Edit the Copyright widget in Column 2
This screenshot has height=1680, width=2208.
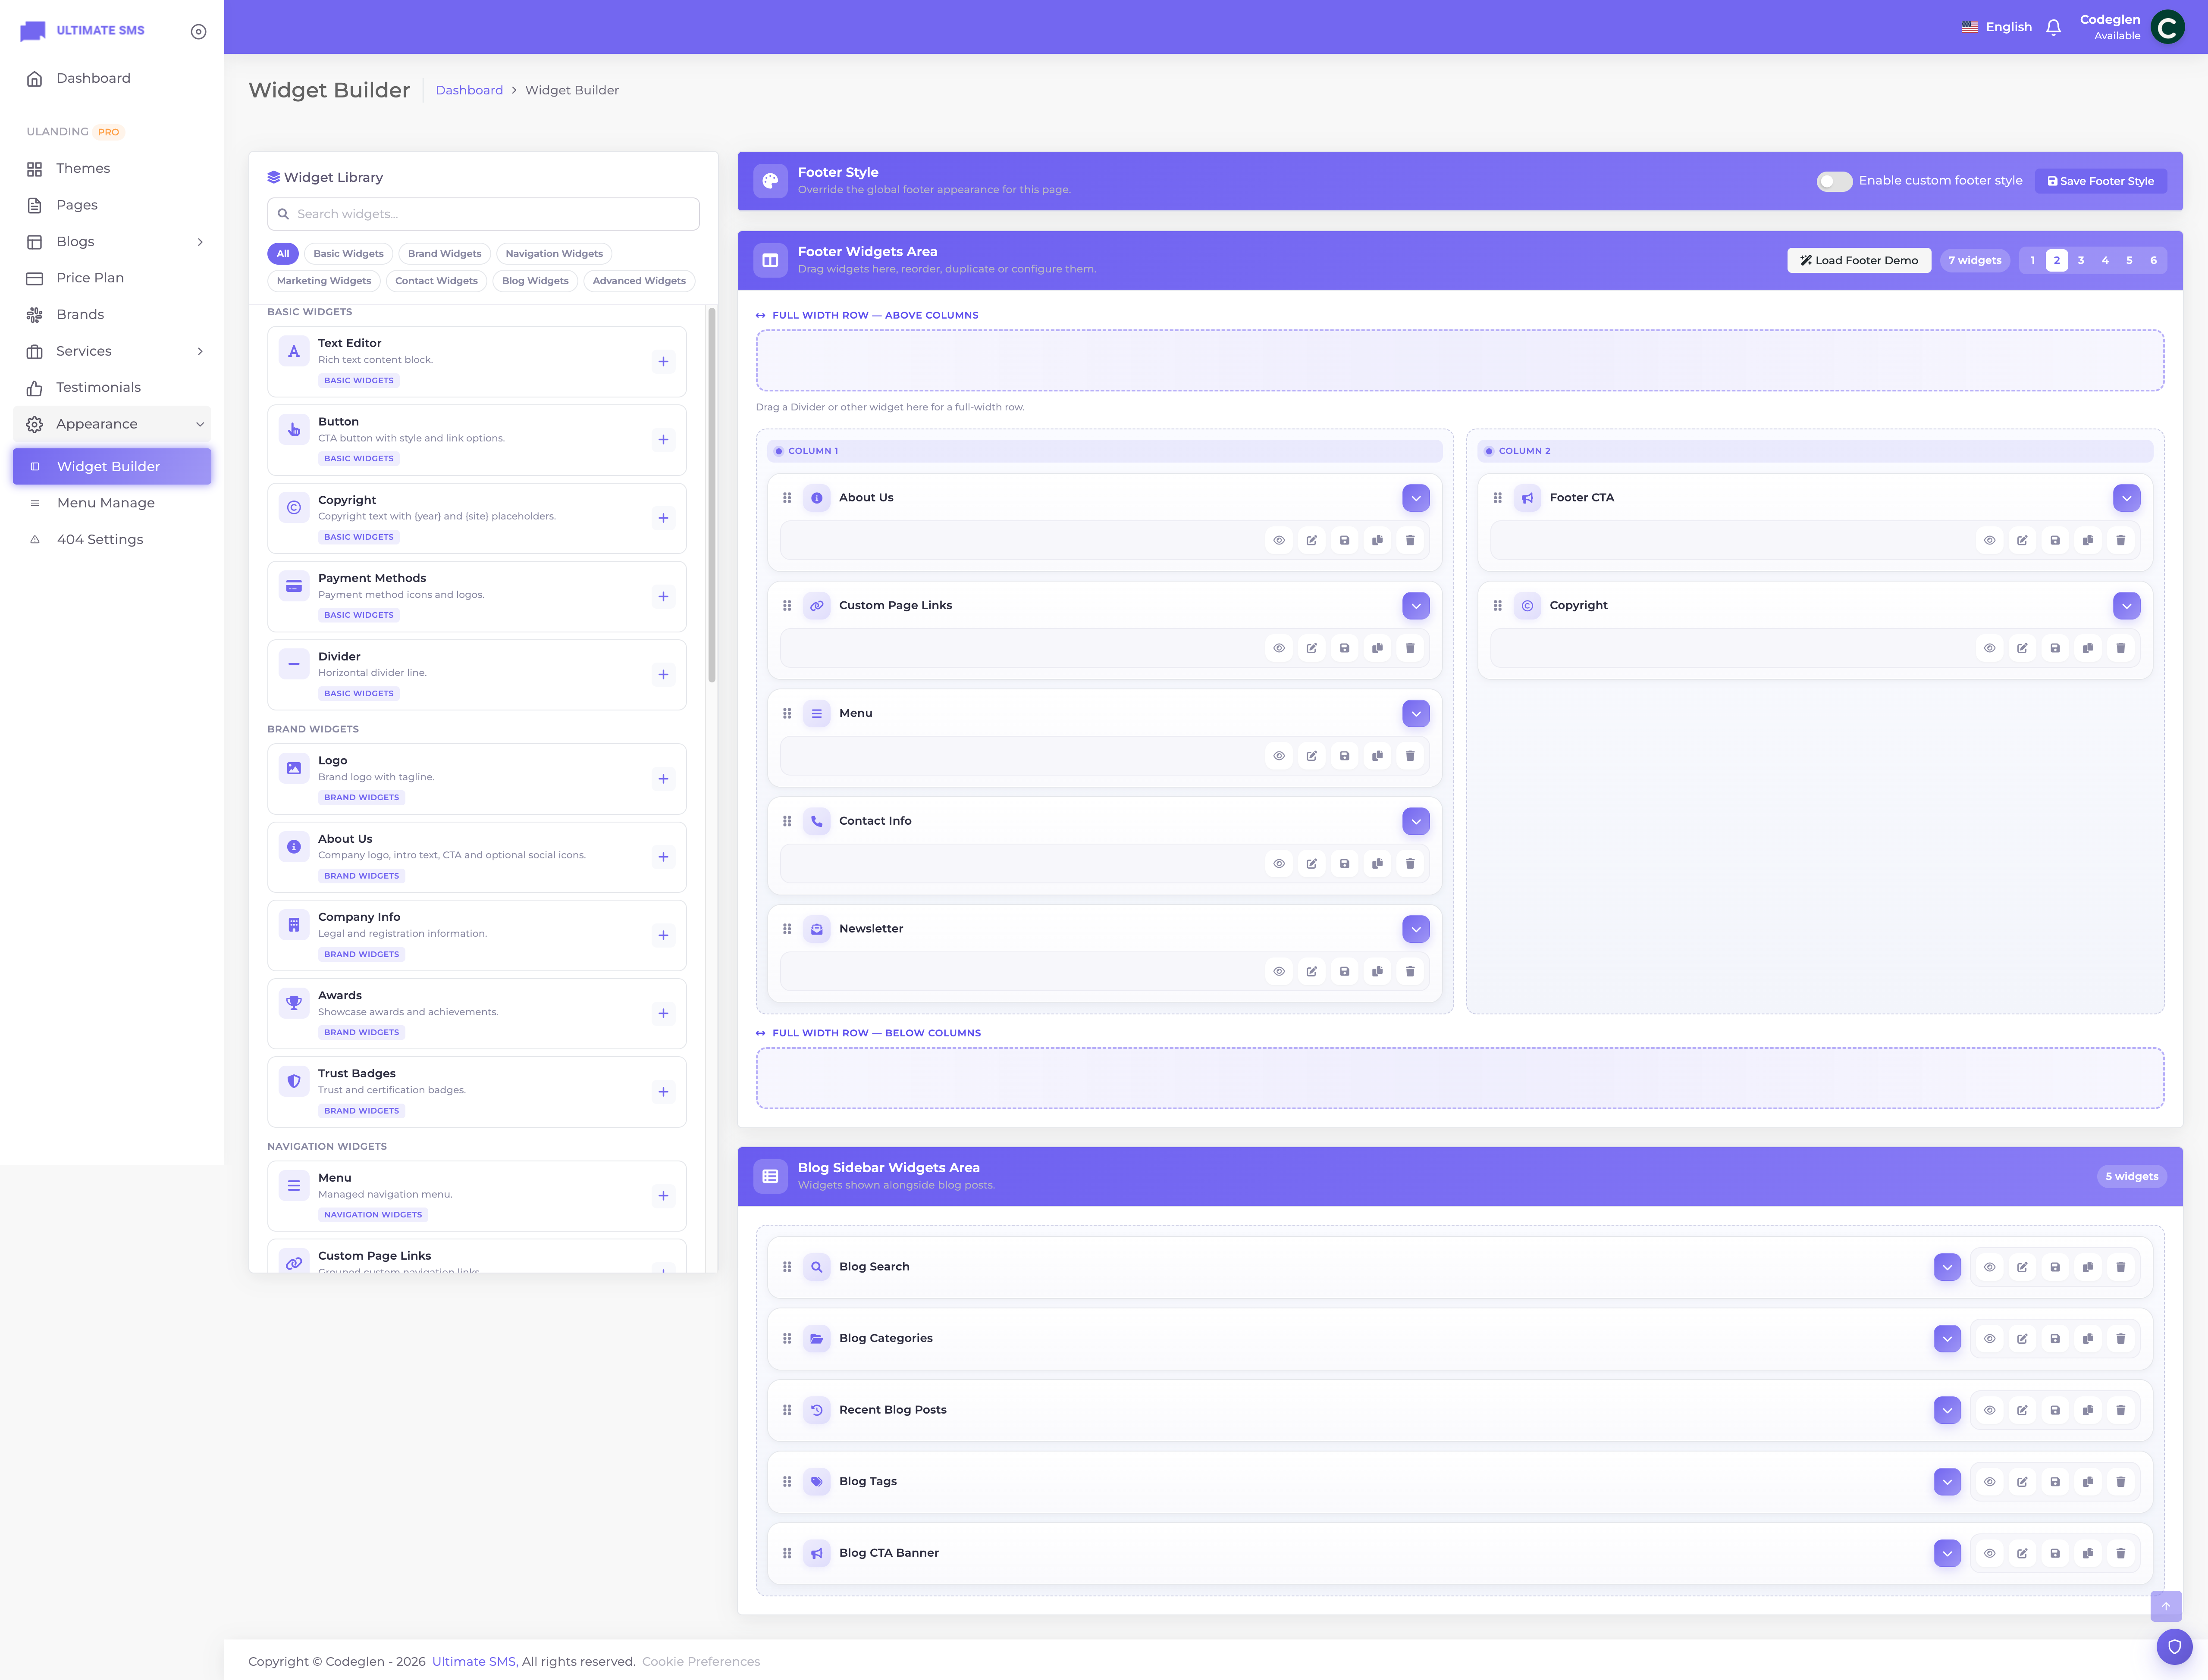click(2022, 648)
